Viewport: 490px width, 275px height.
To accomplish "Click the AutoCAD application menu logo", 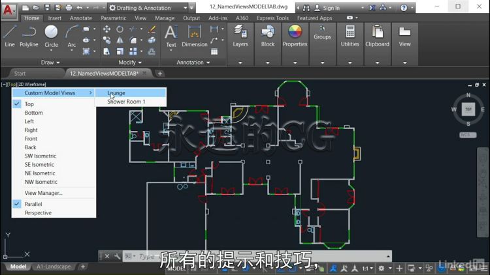I will [x=8, y=10].
